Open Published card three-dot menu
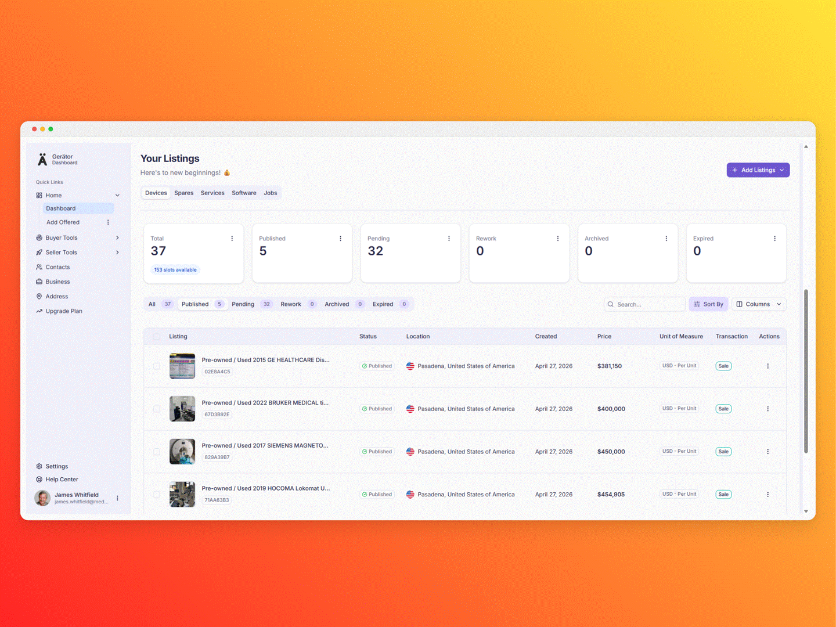This screenshot has height=627, width=836. pyautogui.click(x=341, y=239)
